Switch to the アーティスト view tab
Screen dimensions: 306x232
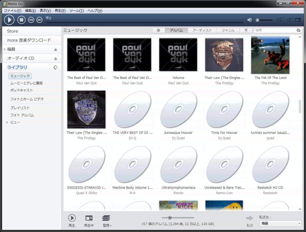click(x=202, y=30)
